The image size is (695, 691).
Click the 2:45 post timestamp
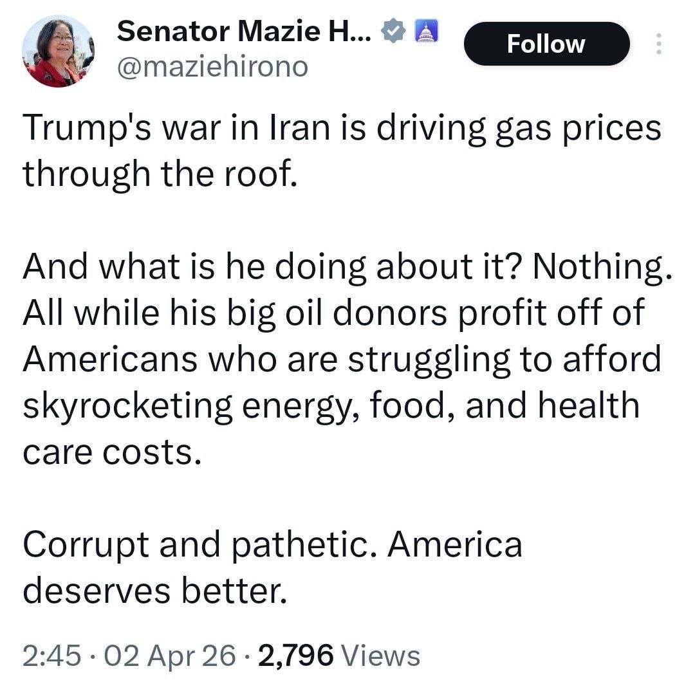pyautogui.click(x=53, y=656)
